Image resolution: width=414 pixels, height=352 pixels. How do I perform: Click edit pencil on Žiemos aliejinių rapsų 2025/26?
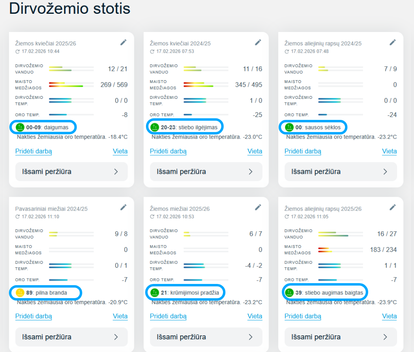click(x=393, y=207)
